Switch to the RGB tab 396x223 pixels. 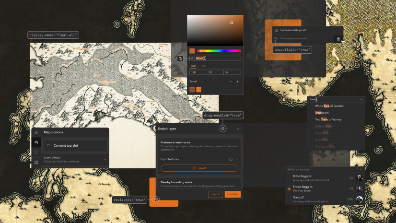point(193,66)
